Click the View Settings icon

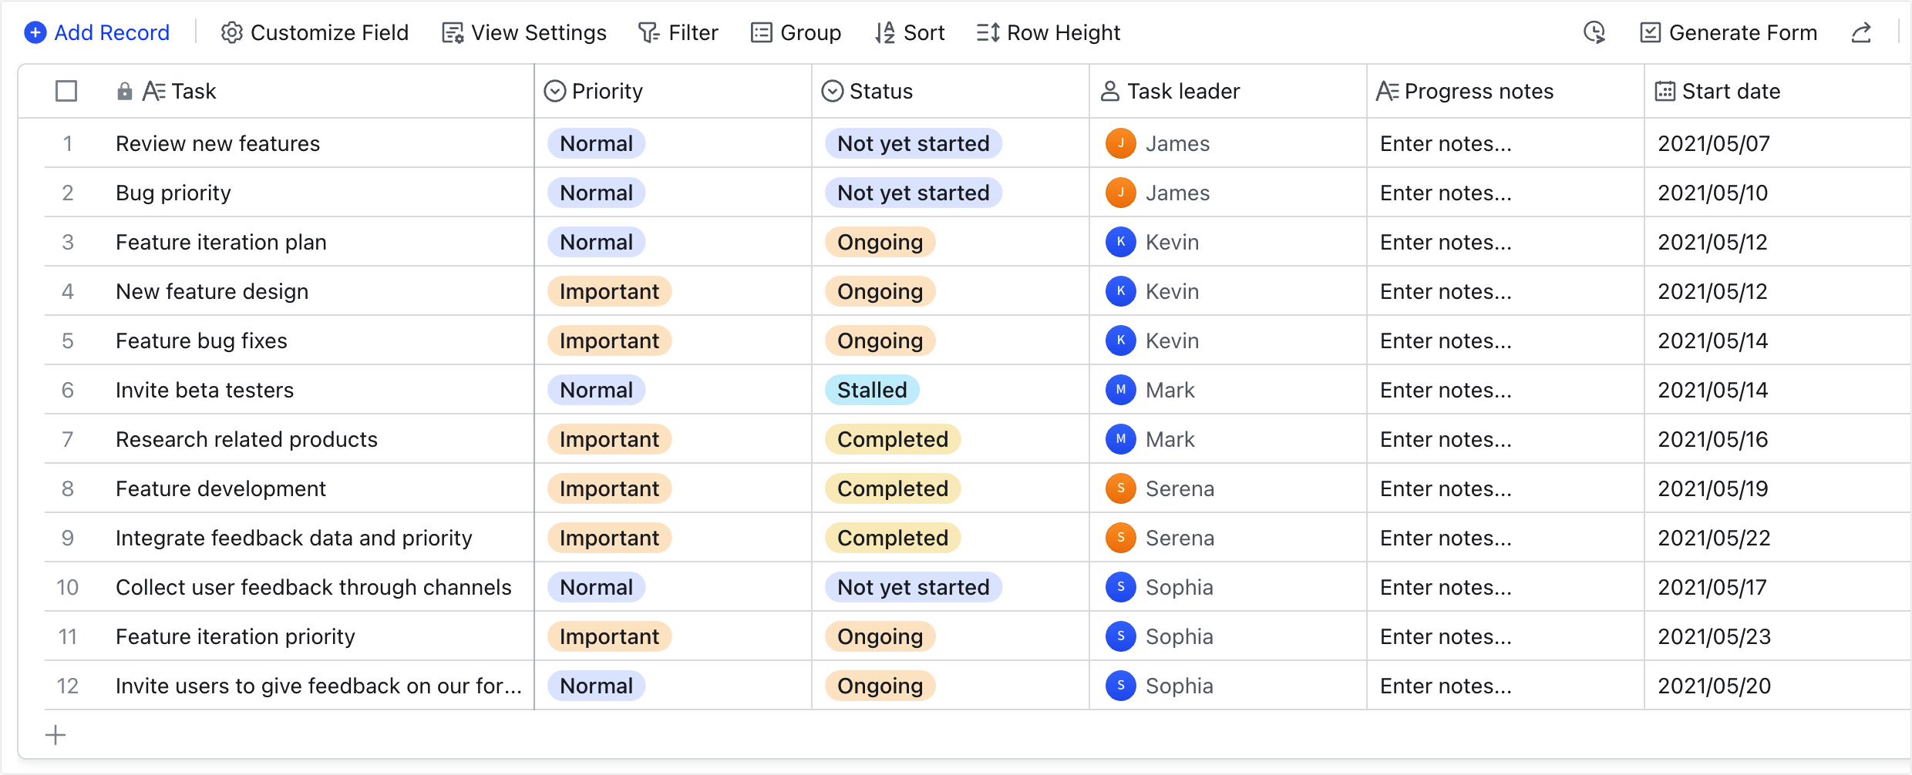point(452,32)
